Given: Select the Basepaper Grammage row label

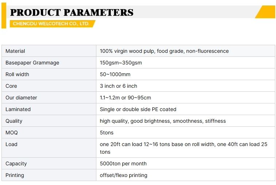Looking at the screenshot, I should tap(32, 63).
